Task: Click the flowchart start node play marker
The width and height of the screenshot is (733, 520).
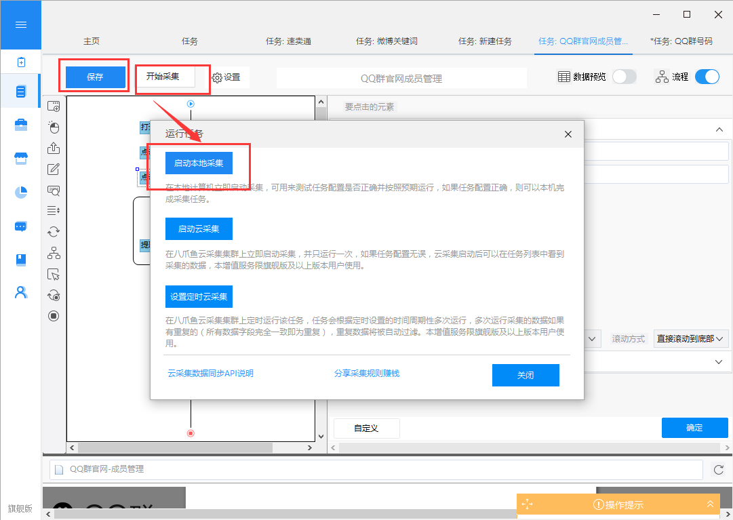Action: click(191, 104)
